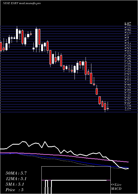Click the 12MA : 5.1 label

[x=16, y=179]
